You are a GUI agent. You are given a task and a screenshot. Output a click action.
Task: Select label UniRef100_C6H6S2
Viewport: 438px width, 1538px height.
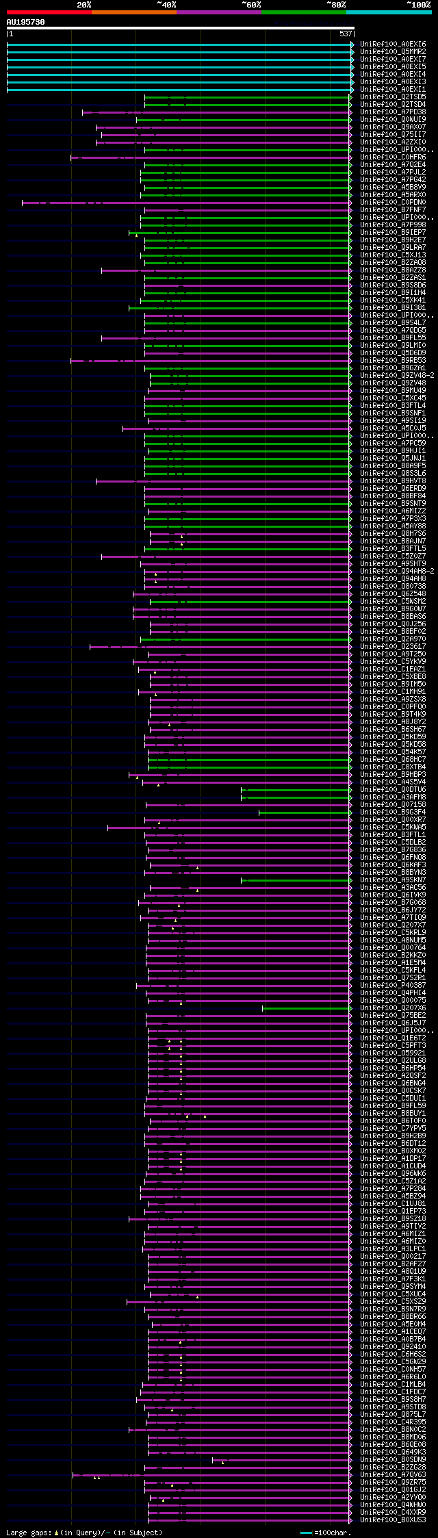coord(393,1355)
